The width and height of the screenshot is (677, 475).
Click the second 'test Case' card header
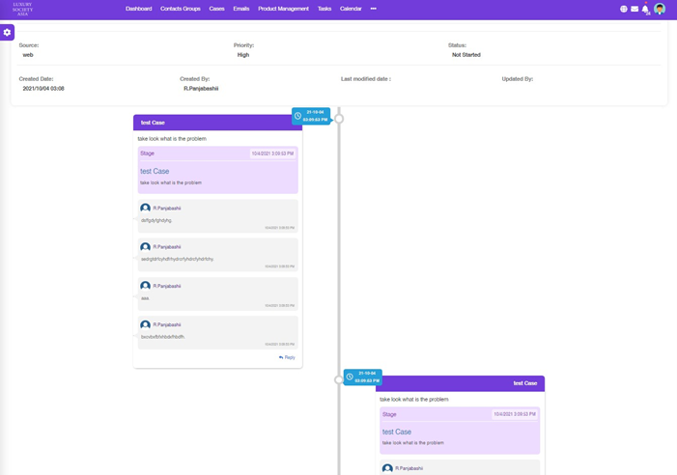[x=460, y=383]
